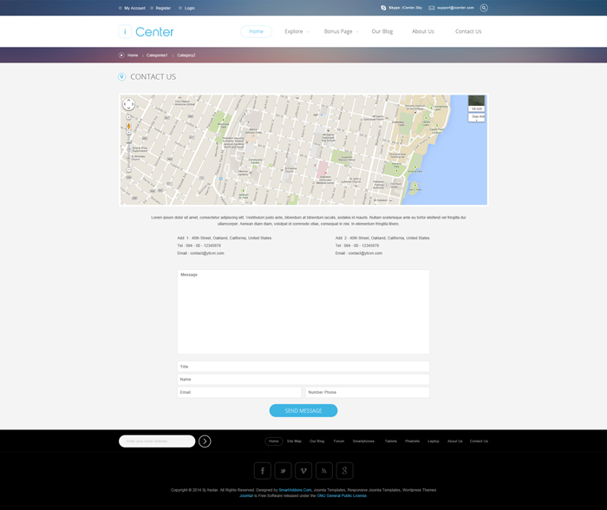Viewport: 607px width, 510px height.
Task: Go to Our Blog in main navigation
Action: click(382, 31)
